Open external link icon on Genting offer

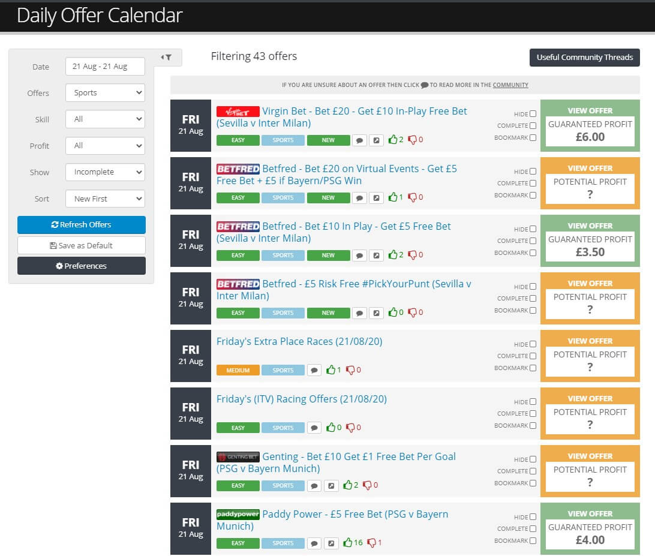coord(331,485)
